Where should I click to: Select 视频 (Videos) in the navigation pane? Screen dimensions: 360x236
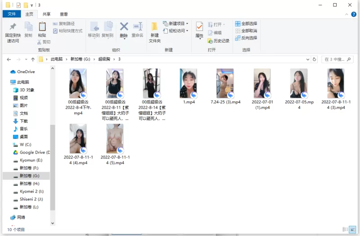pyautogui.click(x=20, y=98)
